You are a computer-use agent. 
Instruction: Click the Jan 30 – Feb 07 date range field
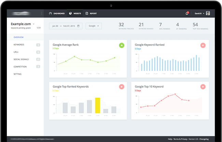pos(65,26)
